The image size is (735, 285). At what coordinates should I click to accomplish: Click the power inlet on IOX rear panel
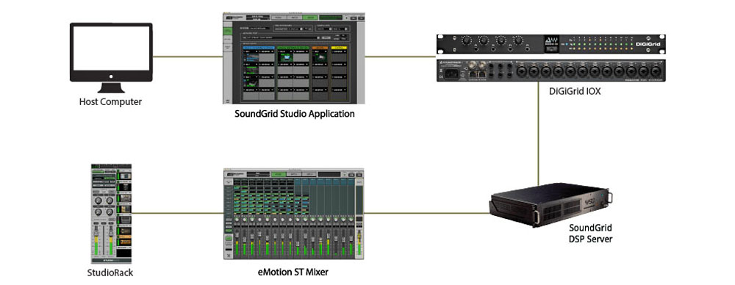point(451,74)
